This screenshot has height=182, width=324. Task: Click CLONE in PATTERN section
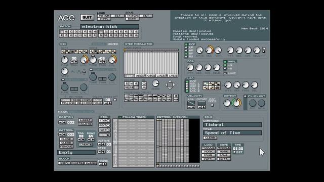66,139
